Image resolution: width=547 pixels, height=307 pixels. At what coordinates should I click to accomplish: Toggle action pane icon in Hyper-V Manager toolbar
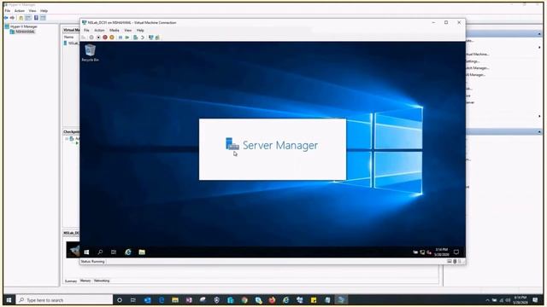click(x=43, y=17)
